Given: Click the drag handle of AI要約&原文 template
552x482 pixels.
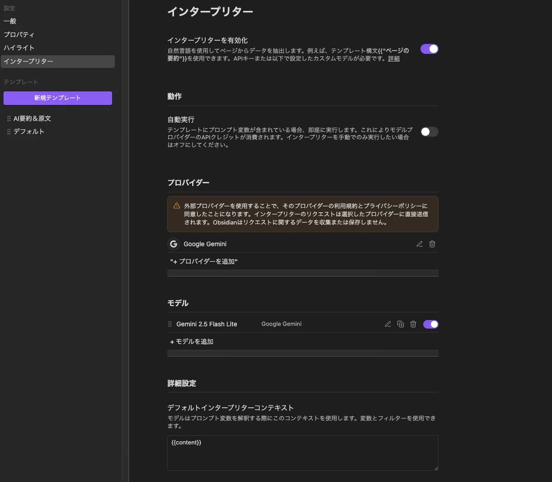Looking at the screenshot, I should 9,119.
